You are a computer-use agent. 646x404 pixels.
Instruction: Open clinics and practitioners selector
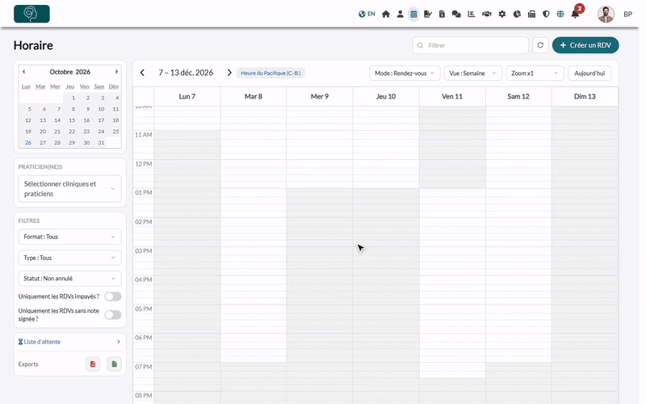point(69,189)
